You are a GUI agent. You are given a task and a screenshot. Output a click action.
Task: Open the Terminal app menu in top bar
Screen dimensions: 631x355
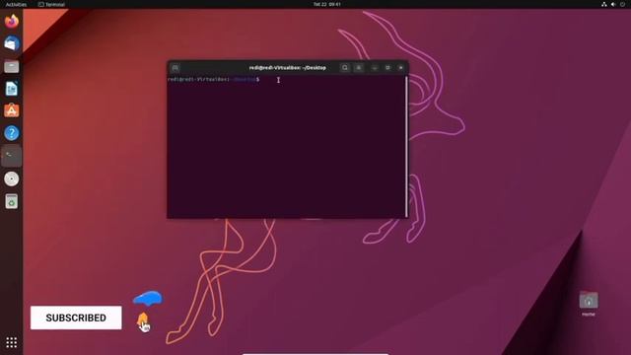[x=51, y=4]
